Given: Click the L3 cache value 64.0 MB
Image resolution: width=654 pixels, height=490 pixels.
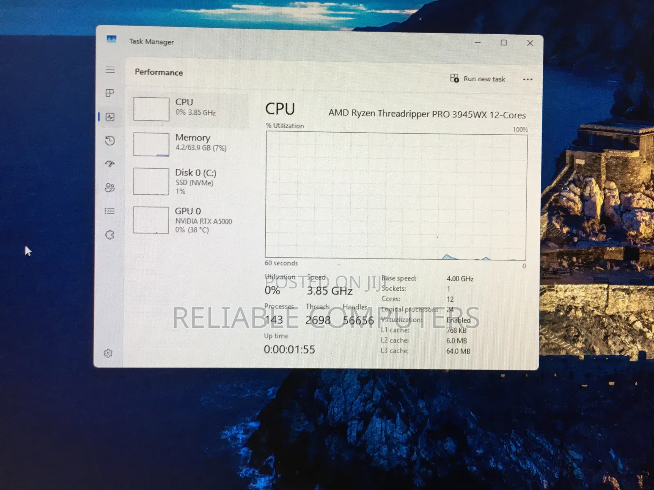Looking at the screenshot, I should pyautogui.click(x=458, y=351).
